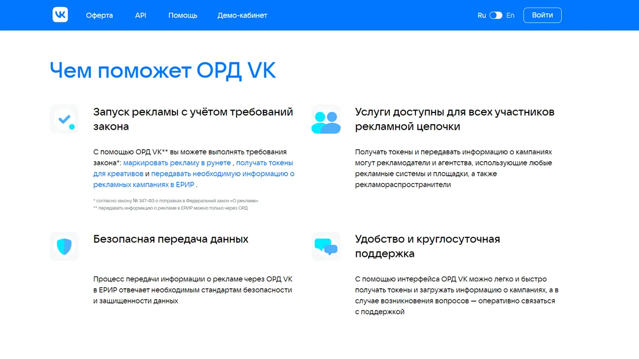Select the En language label
639x359 pixels.
click(510, 15)
